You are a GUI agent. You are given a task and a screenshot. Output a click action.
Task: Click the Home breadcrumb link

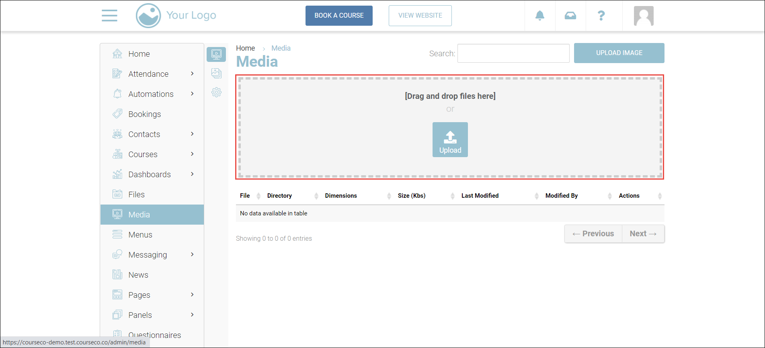pos(245,48)
